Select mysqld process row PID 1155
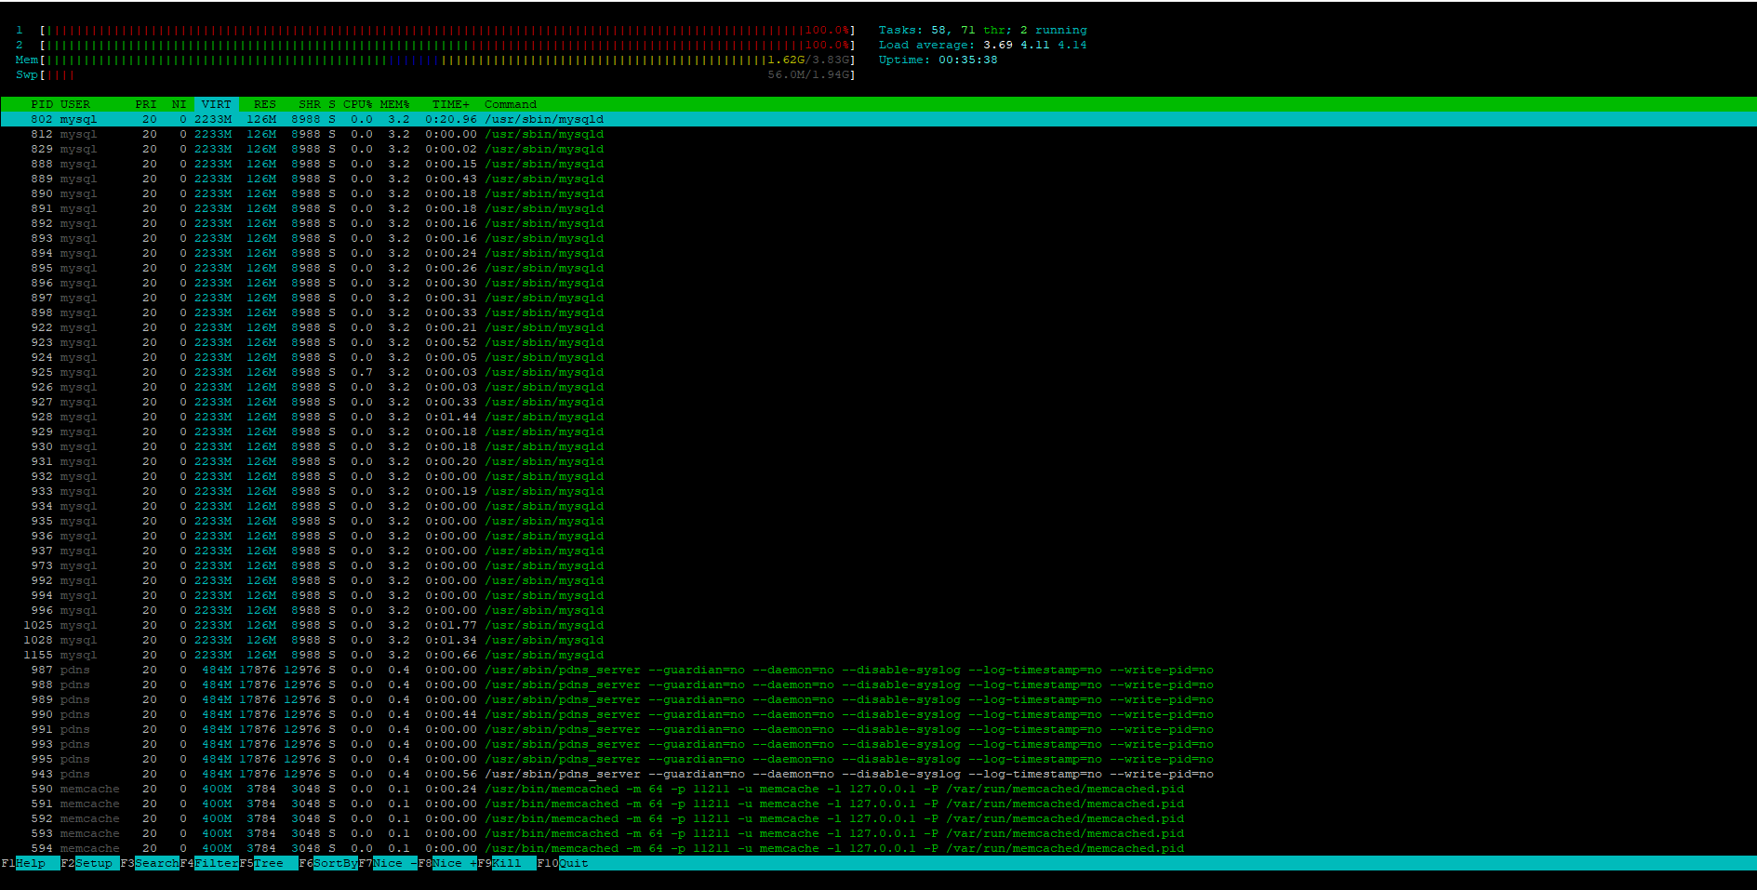1757x890 pixels. (x=878, y=655)
